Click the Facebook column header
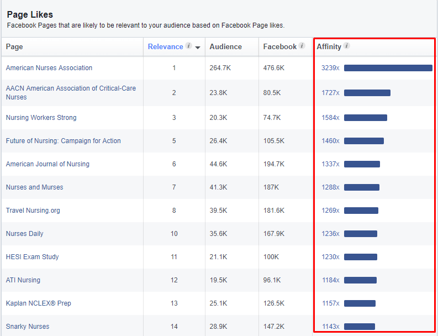The width and height of the screenshot is (438, 336). [x=280, y=46]
